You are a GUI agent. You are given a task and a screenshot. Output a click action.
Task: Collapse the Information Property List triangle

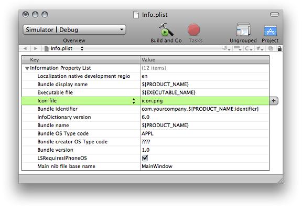[x=27, y=68]
